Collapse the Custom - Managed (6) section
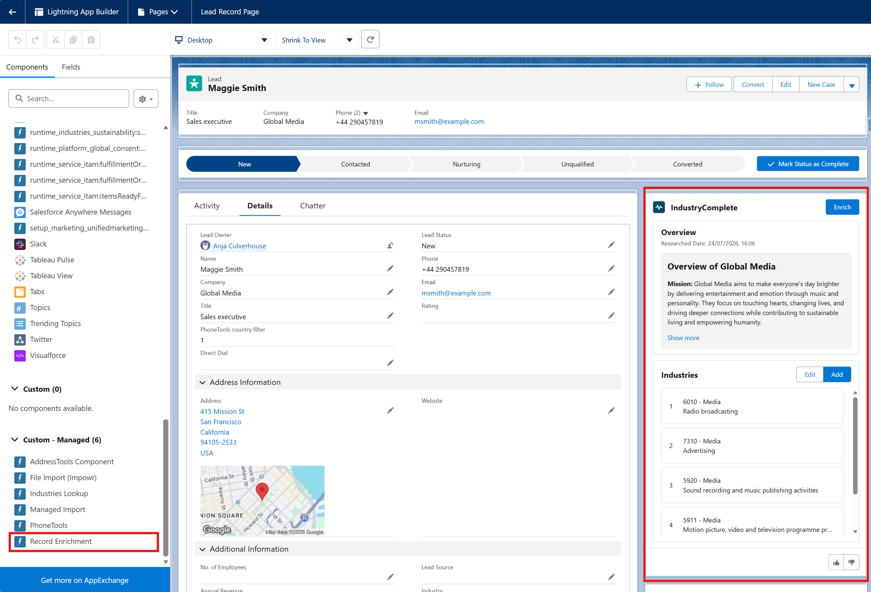 click(x=15, y=440)
